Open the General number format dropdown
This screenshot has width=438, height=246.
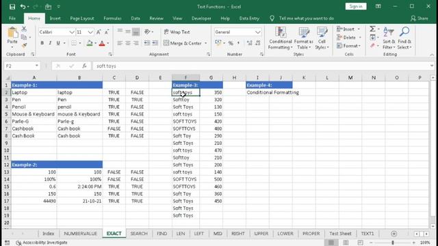(257, 32)
